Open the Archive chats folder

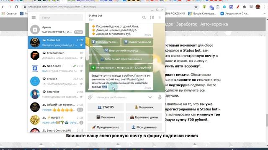(57, 30)
